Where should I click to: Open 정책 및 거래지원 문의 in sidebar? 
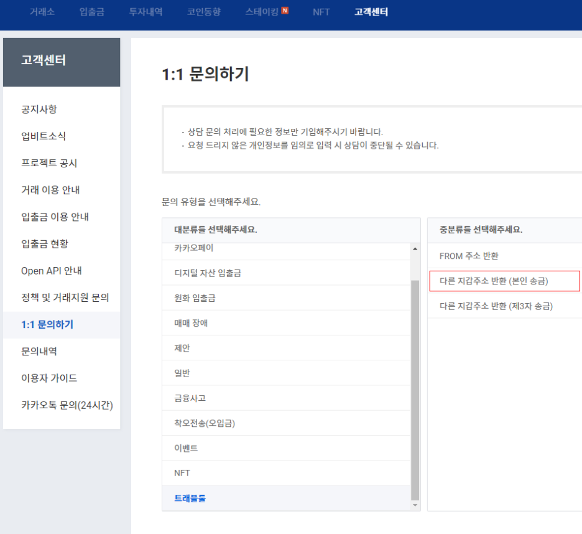(x=65, y=297)
